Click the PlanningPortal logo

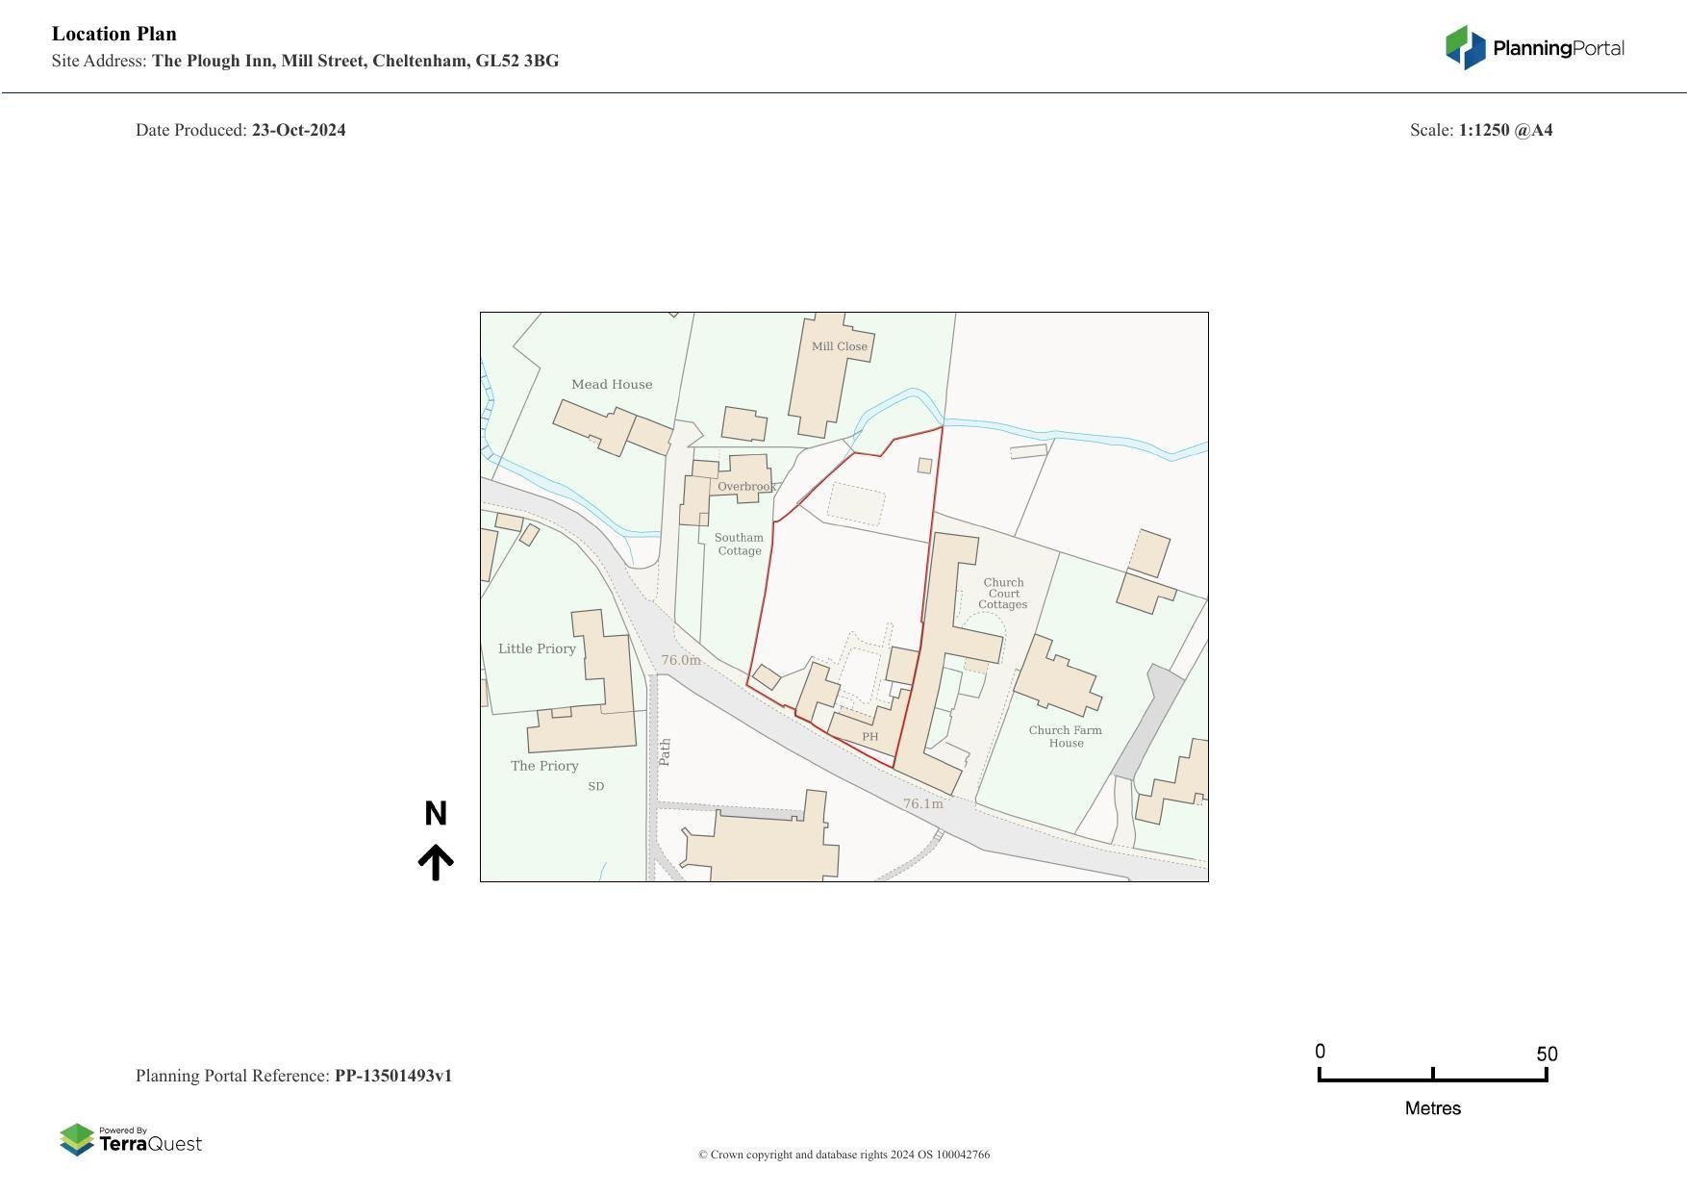point(1534,48)
